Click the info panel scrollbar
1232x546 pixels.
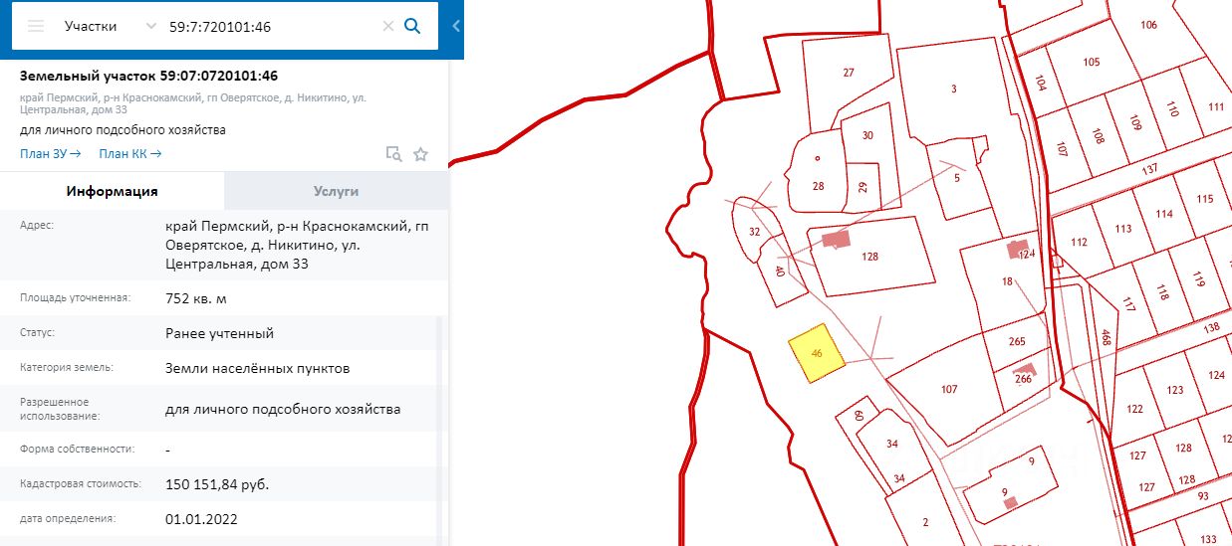442,433
